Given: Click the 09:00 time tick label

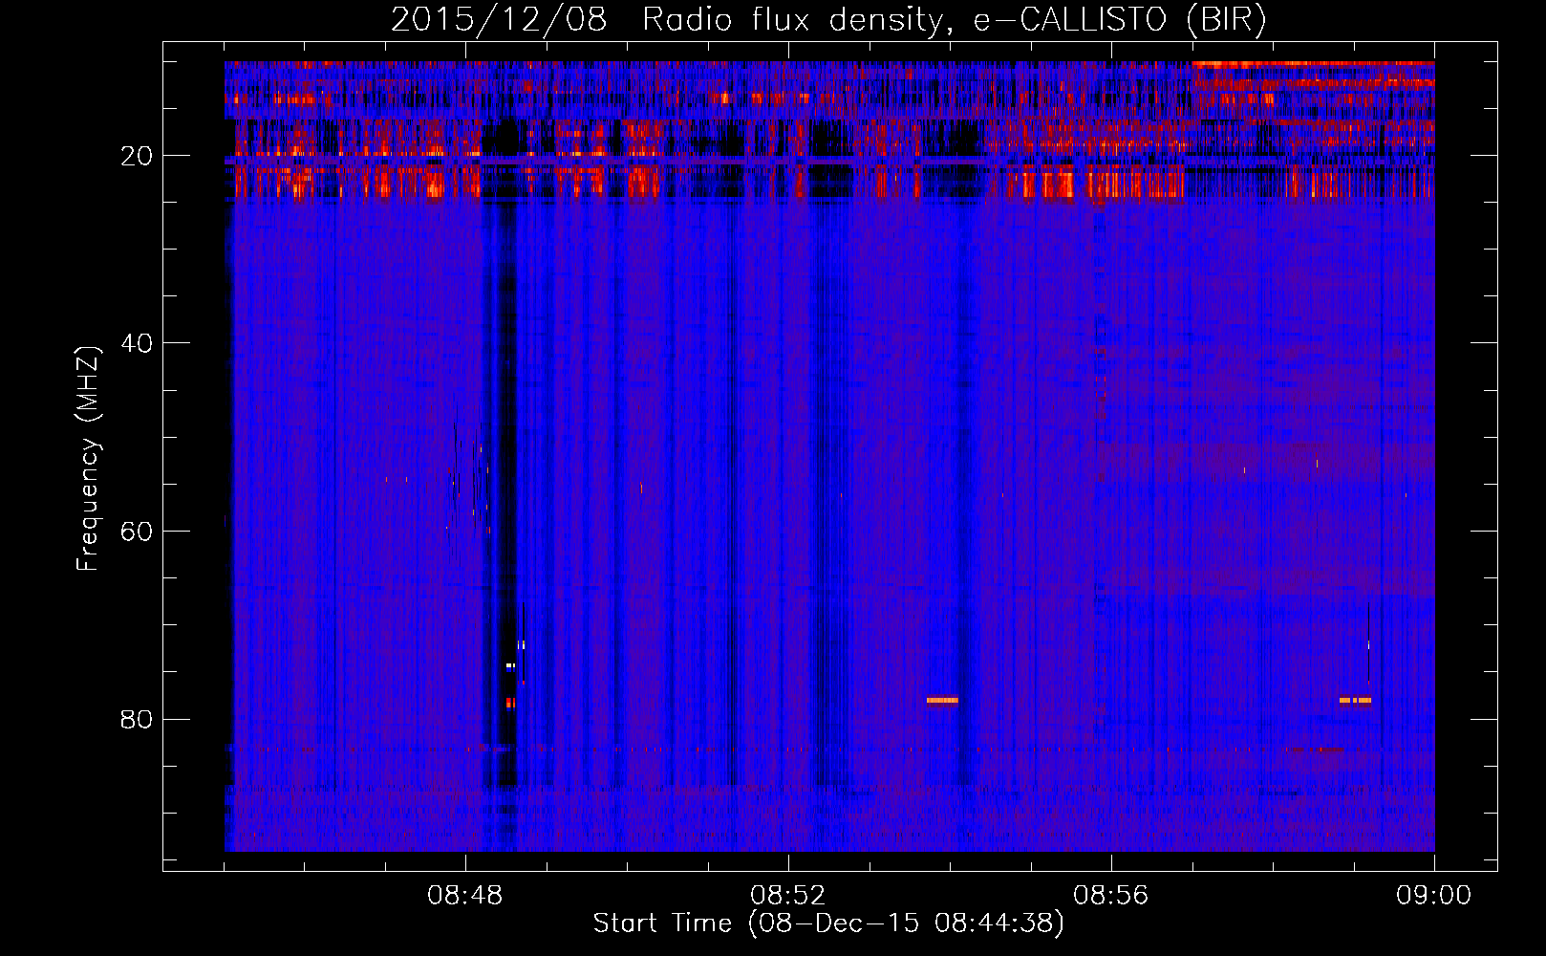Looking at the screenshot, I should pos(1434,896).
